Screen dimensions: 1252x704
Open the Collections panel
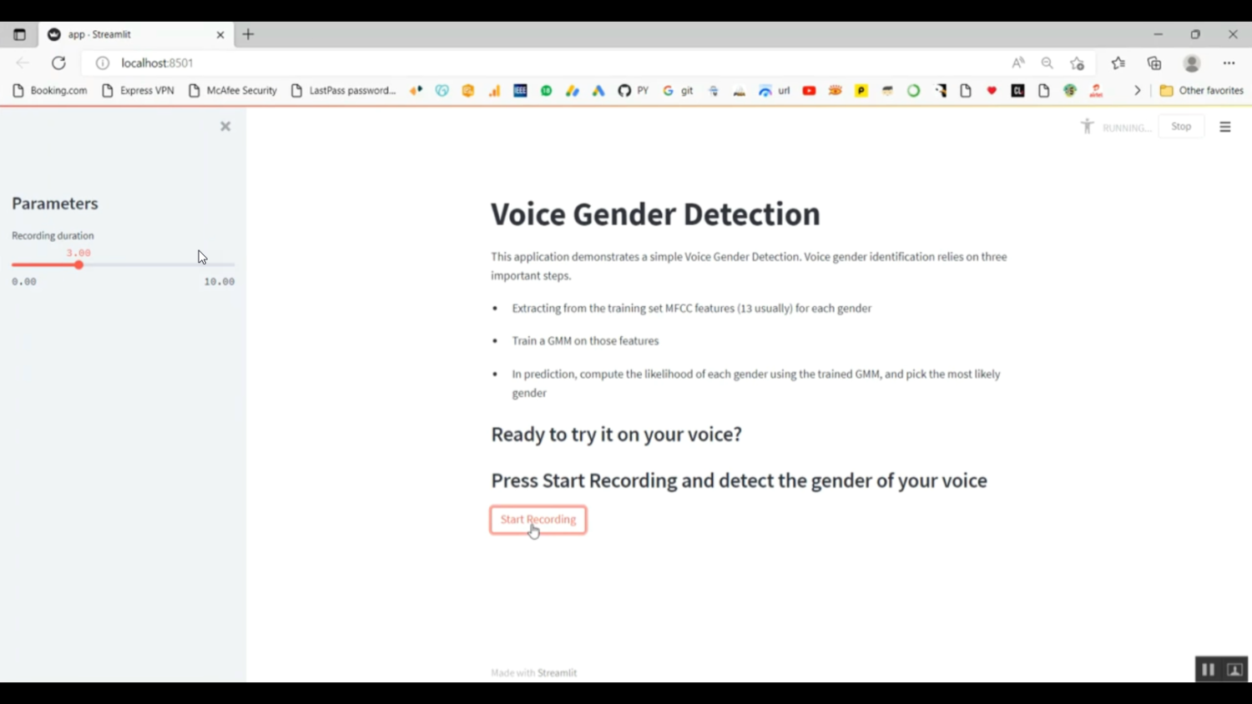[1155, 63]
